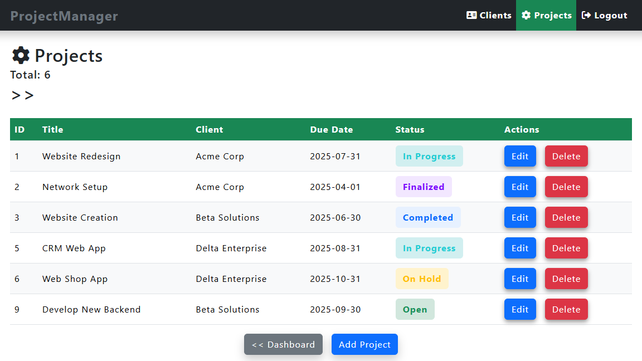Screen dimensions: 642x361
Task: Select the Network Setup title cell
Action: click(x=75, y=187)
